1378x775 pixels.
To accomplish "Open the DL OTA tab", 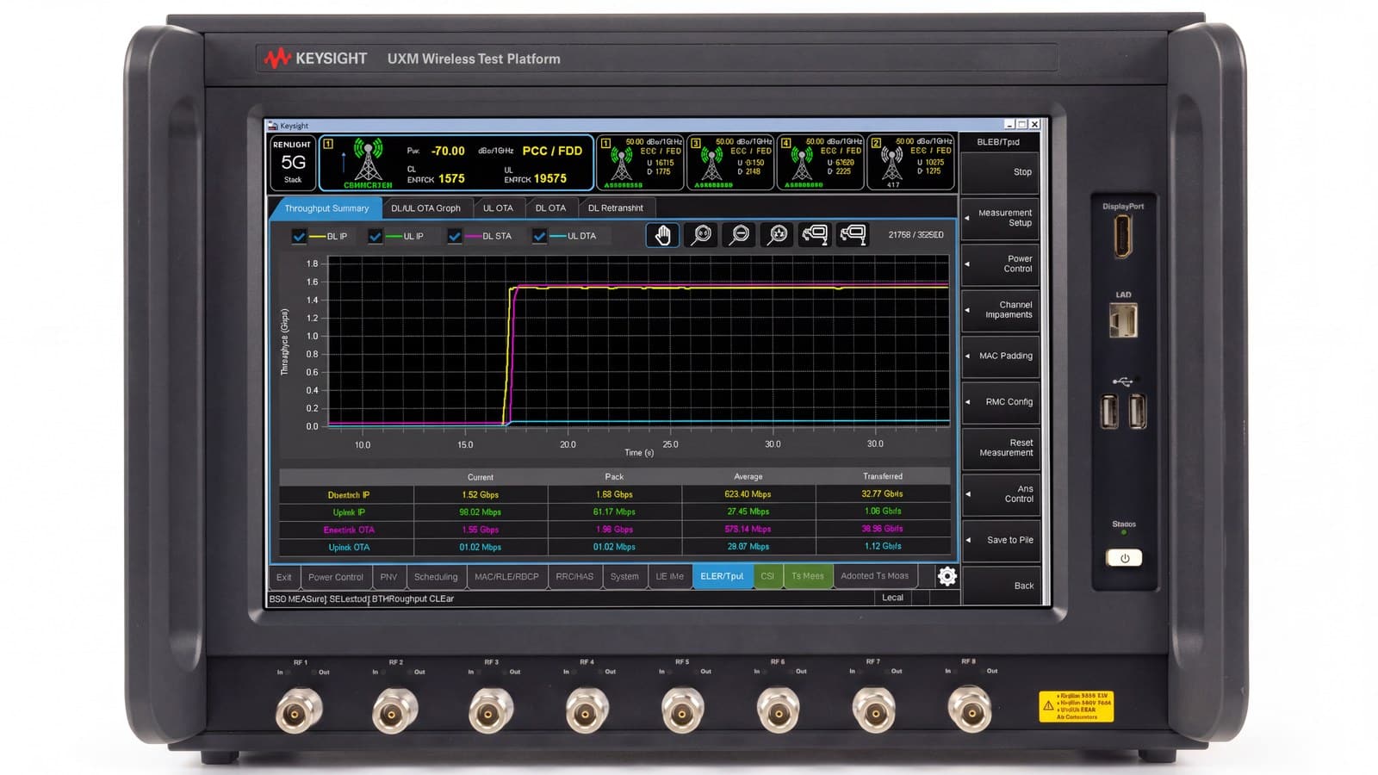I will point(550,208).
